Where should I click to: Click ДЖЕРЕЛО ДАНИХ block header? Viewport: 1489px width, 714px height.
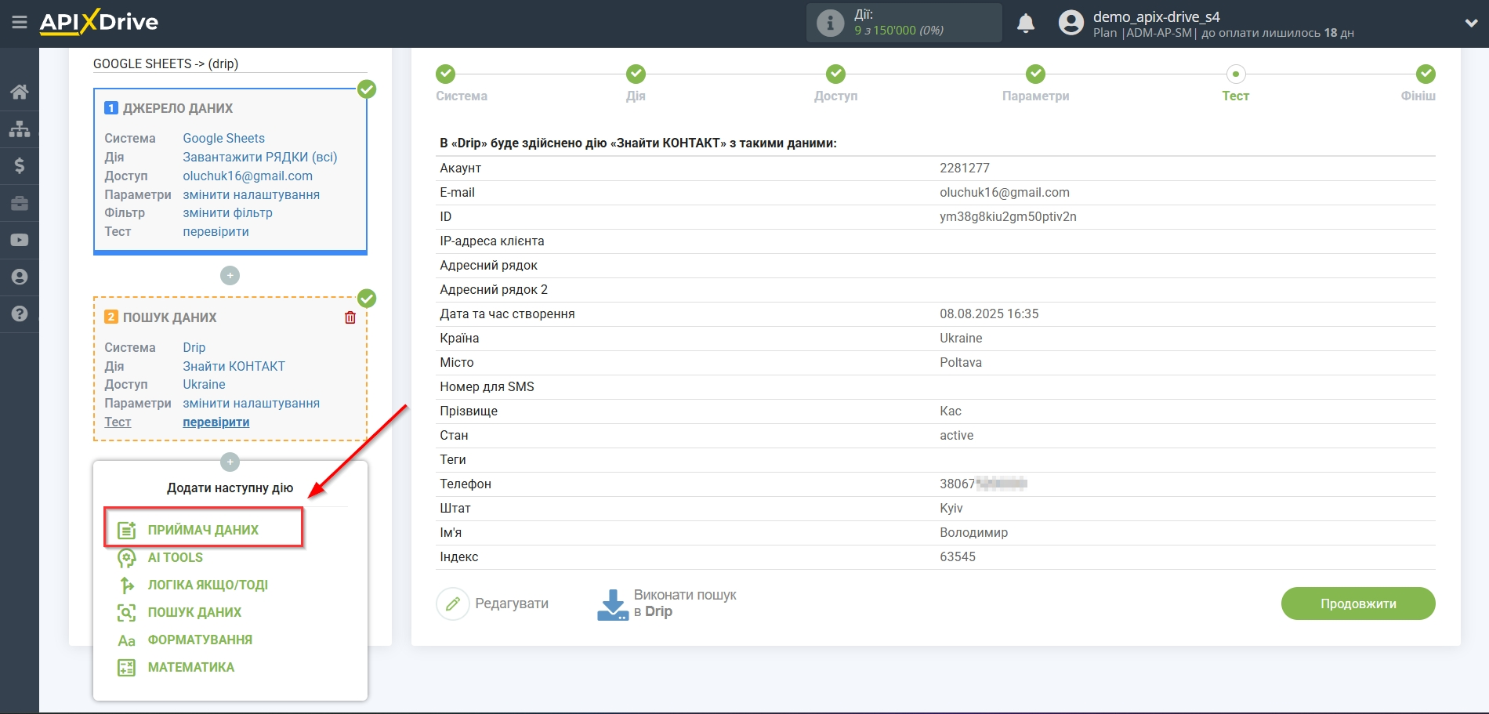178,108
